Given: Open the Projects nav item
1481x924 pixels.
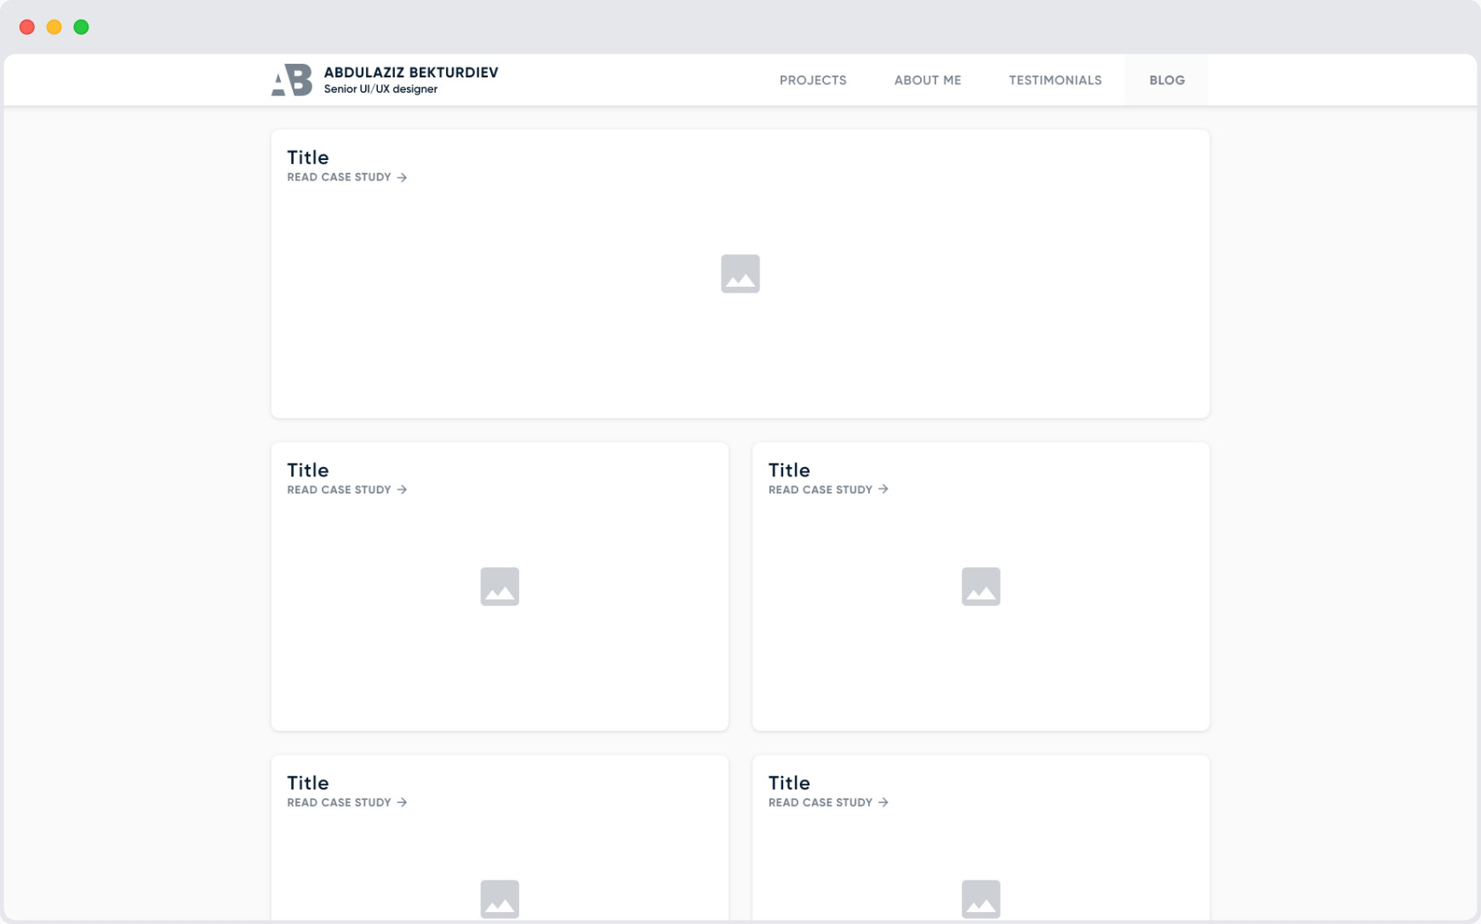Looking at the screenshot, I should (x=813, y=80).
